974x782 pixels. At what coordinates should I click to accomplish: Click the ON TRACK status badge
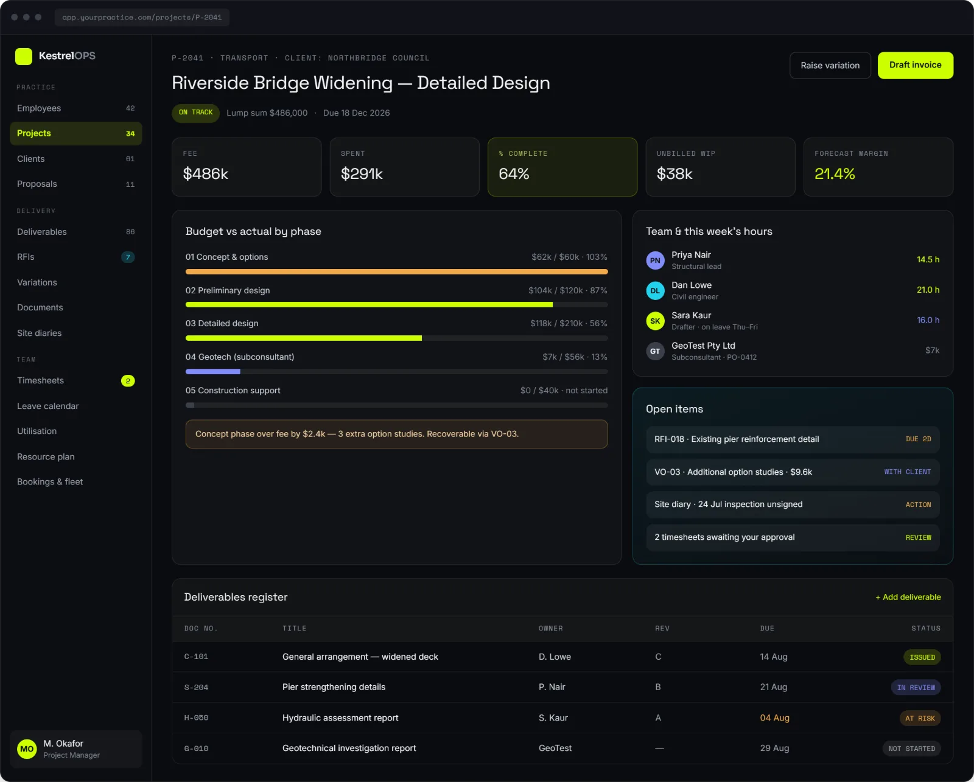pyautogui.click(x=195, y=113)
